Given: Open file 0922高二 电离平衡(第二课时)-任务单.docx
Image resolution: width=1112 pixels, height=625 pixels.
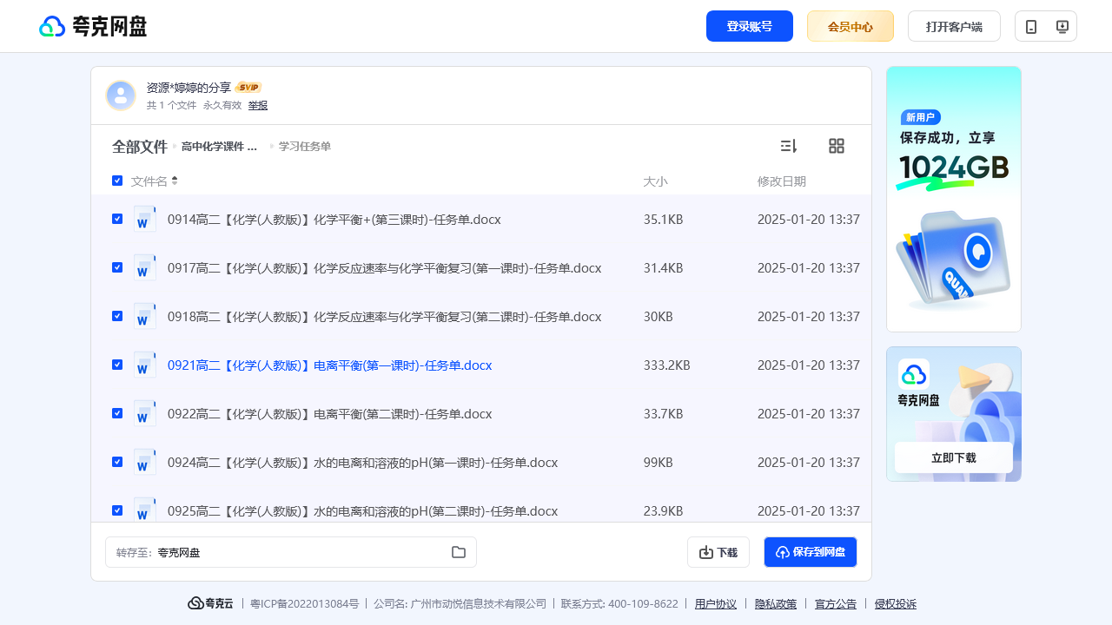Looking at the screenshot, I should pos(330,414).
